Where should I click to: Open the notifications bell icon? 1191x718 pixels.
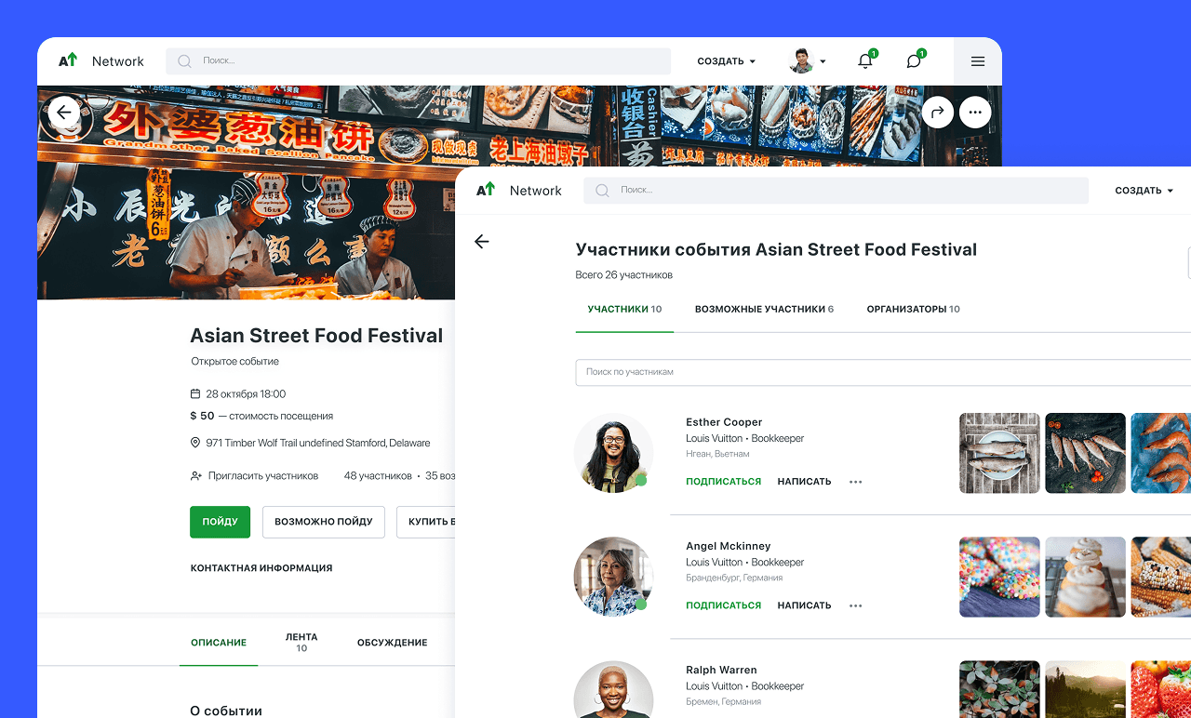tap(865, 61)
